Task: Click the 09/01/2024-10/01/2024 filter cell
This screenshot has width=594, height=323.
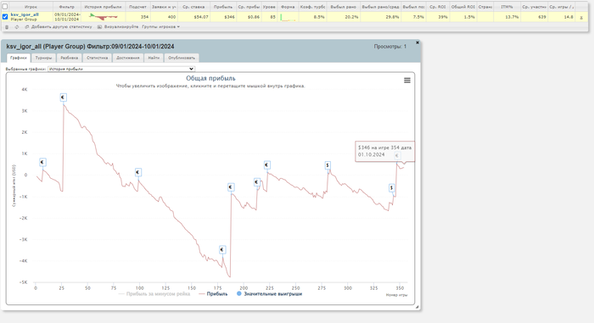Action: pyautogui.click(x=67, y=17)
